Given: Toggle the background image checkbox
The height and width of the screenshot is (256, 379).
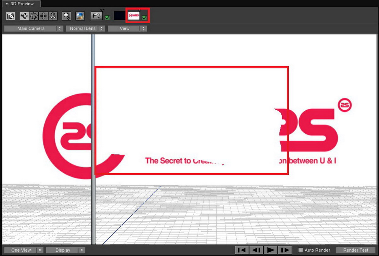Looking at the screenshot, I should pyautogui.click(x=144, y=17).
